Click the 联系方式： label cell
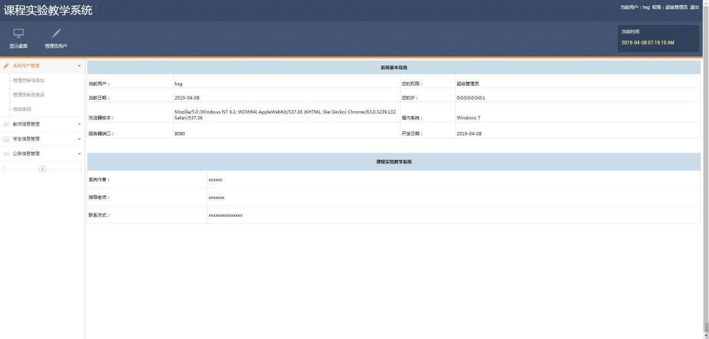Image resolution: width=709 pixels, height=339 pixels. pos(147,215)
